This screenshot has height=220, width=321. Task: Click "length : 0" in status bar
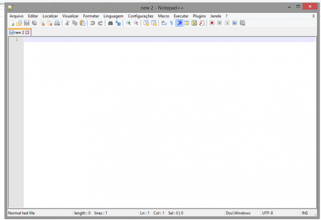click(x=82, y=213)
